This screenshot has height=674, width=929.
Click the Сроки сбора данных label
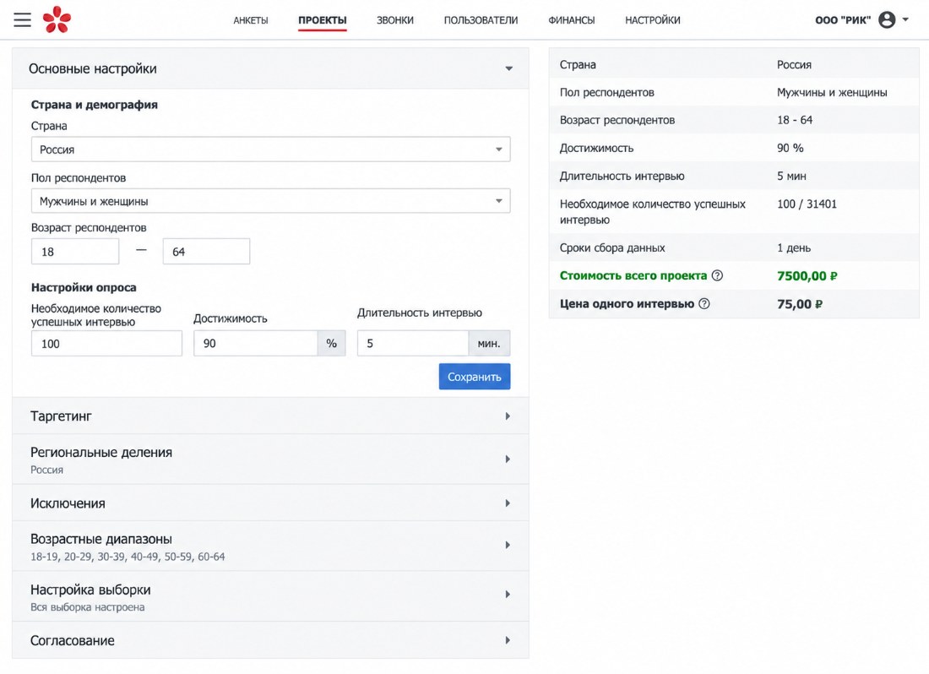click(x=612, y=248)
